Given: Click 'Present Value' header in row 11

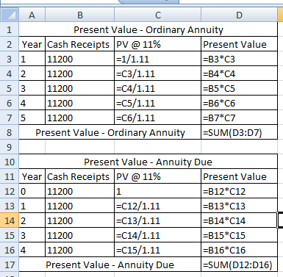Looking at the screenshot, I should (240, 176).
